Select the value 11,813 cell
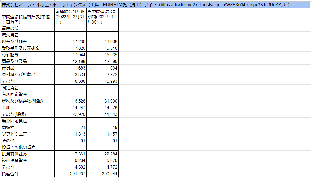 (70, 134)
